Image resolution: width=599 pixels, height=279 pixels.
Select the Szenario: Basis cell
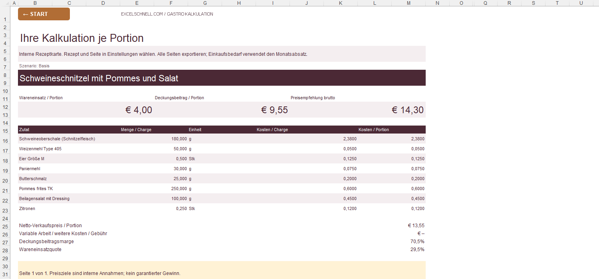click(x=34, y=66)
